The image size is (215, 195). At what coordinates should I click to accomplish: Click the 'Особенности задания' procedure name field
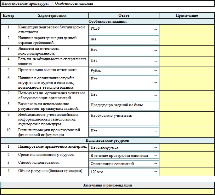point(134,3)
